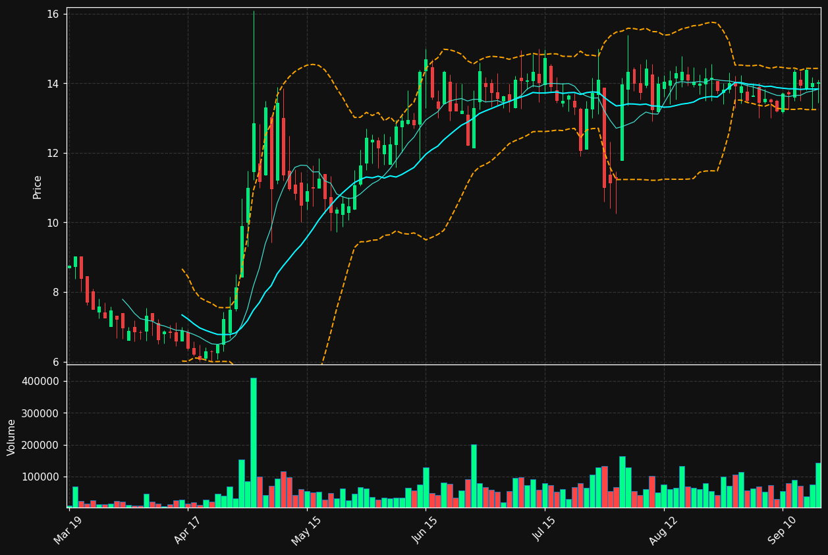This screenshot has width=828, height=555.
Task: Click the Mar 19 date label
Action: tap(68, 529)
